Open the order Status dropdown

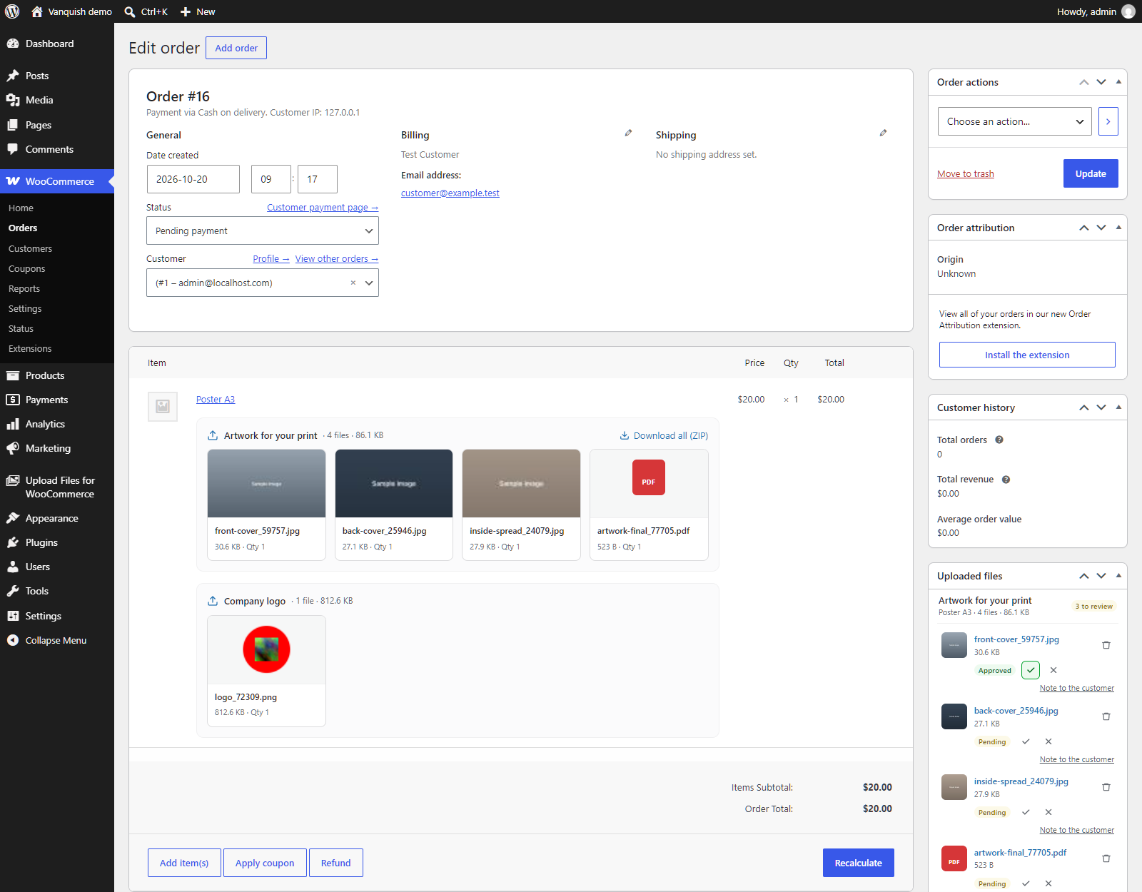coord(263,230)
